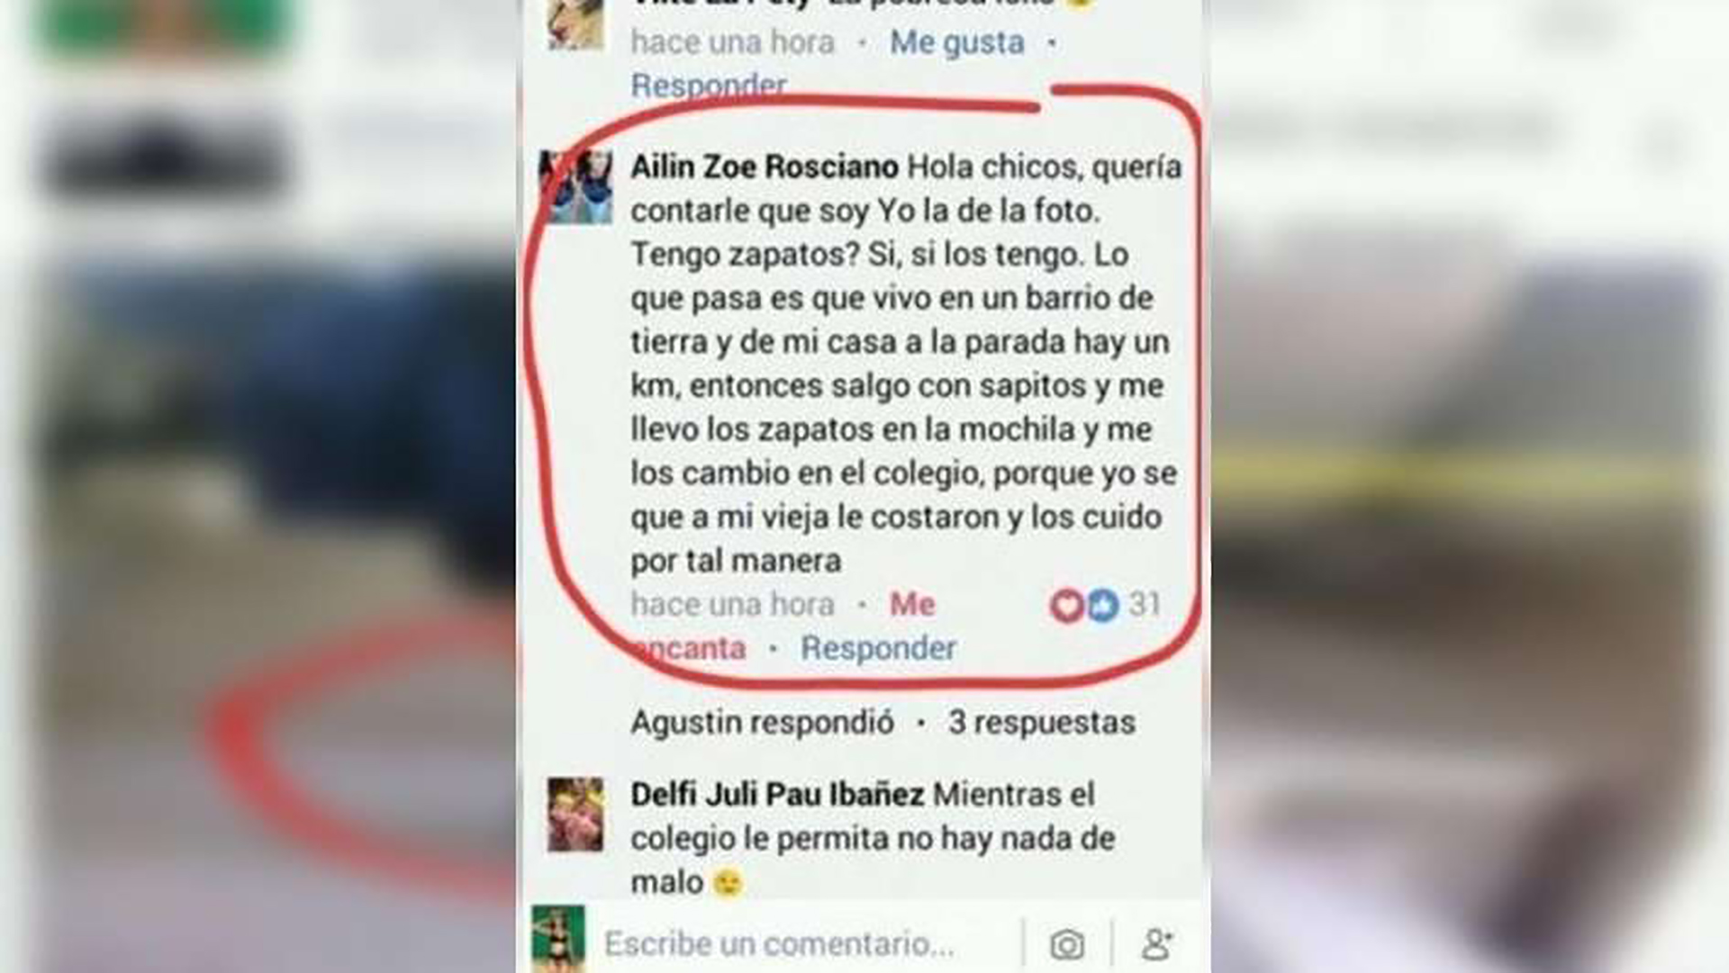Screen dimensions: 1729x973
Task: Expand the '3 respuestas' replies thread
Action: click(x=1041, y=723)
